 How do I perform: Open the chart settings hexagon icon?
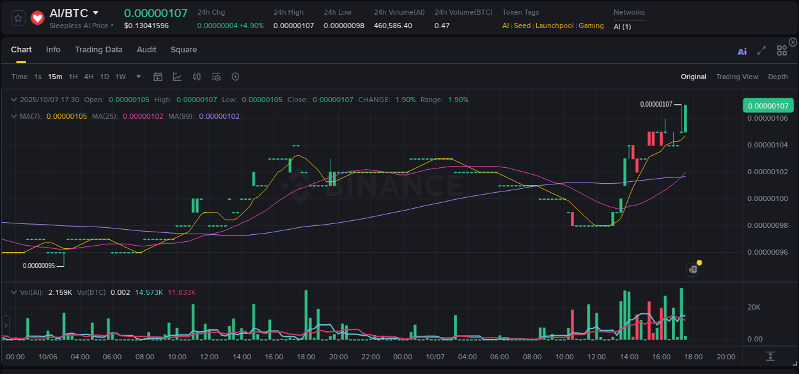[x=235, y=77]
